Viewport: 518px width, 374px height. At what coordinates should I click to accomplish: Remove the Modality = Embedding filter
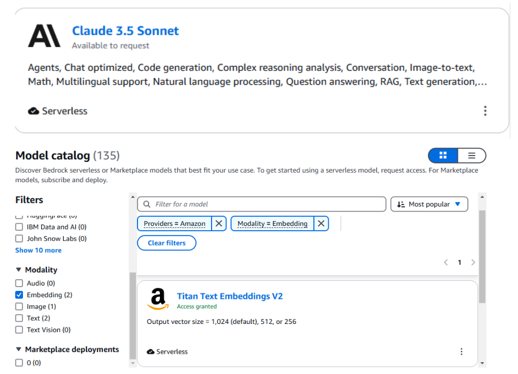pos(321,224)
